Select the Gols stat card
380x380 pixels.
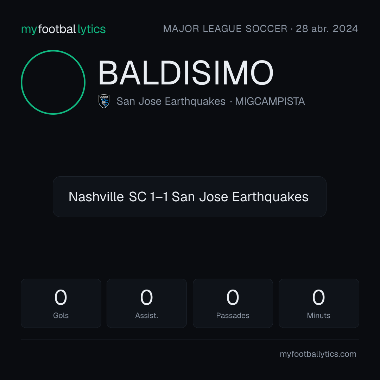(61, 303)
